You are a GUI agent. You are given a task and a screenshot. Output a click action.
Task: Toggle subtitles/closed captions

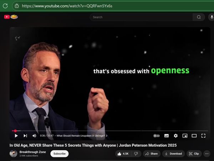click(167, 136)
